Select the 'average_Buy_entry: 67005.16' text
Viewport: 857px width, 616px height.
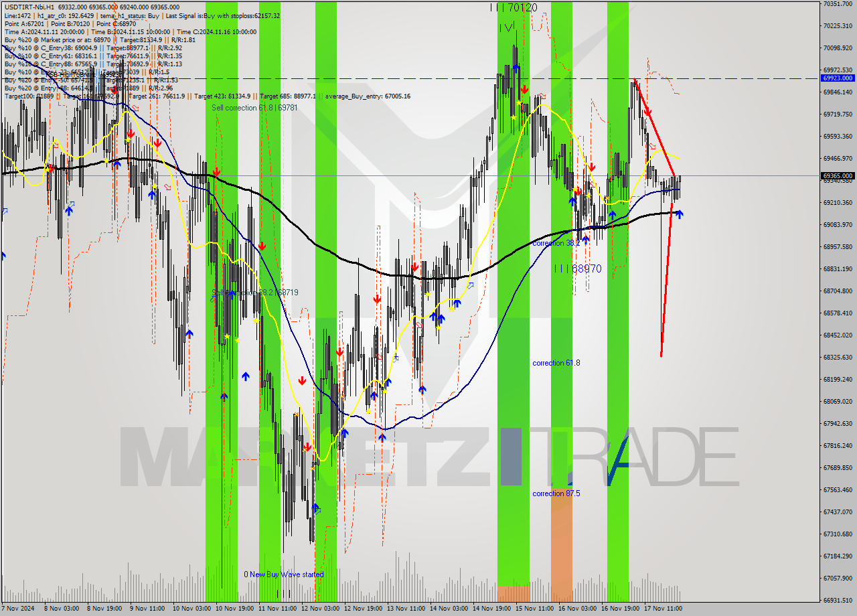[368, 96]
